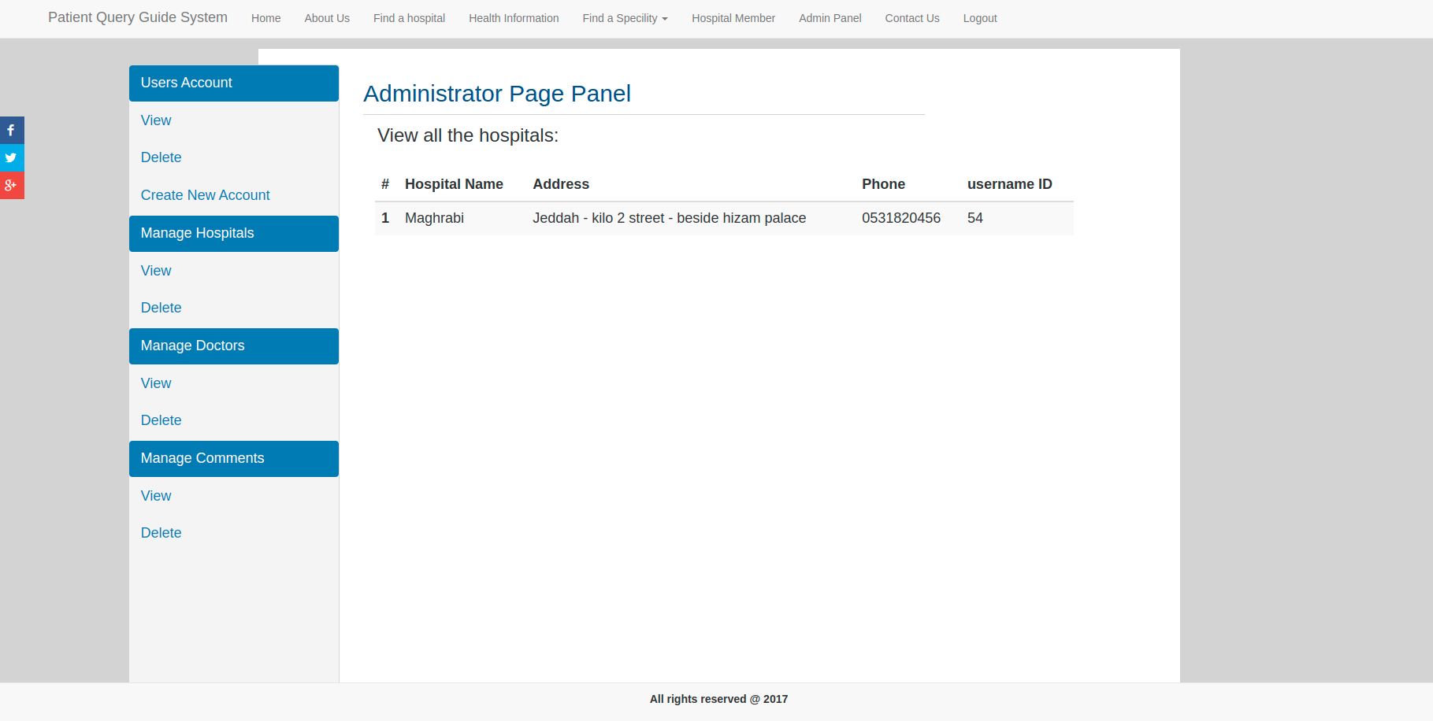Click Delete under Manage Hospitals
Screen dimensions: 1433x721
point(161,308)
